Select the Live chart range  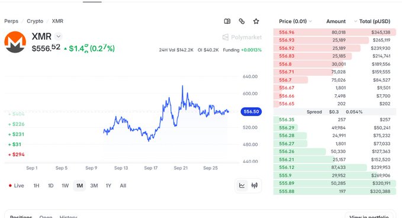click(x=17, y=185)
